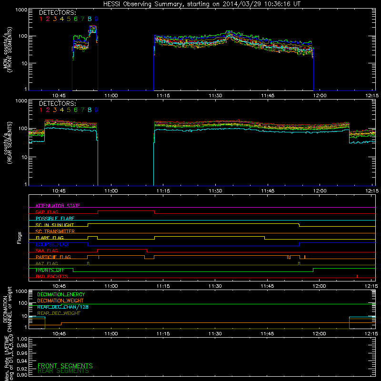The height and width of the screenshot is (381, 381).
Task: Click the ATTENUATOR_STATE flag label
Action: [58, 206]
